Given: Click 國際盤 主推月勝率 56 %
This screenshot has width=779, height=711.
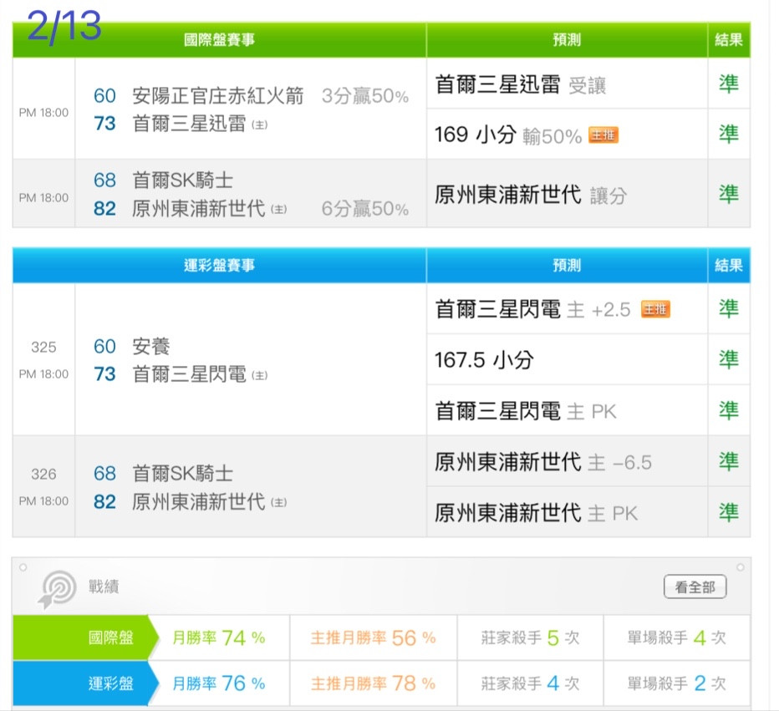Looking at the screenshot, I should tap(373, 637).
